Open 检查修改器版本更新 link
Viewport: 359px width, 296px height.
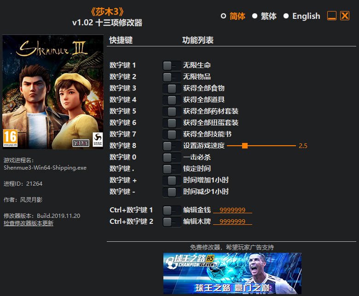click(x=29, y=223)
